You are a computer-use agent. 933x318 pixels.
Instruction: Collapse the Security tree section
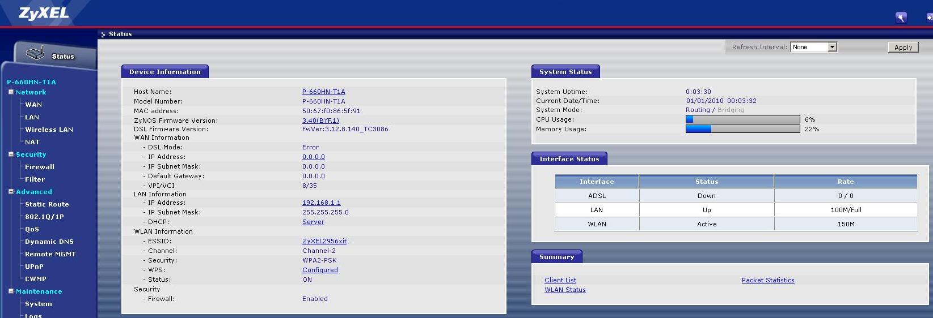click(11, 154)
